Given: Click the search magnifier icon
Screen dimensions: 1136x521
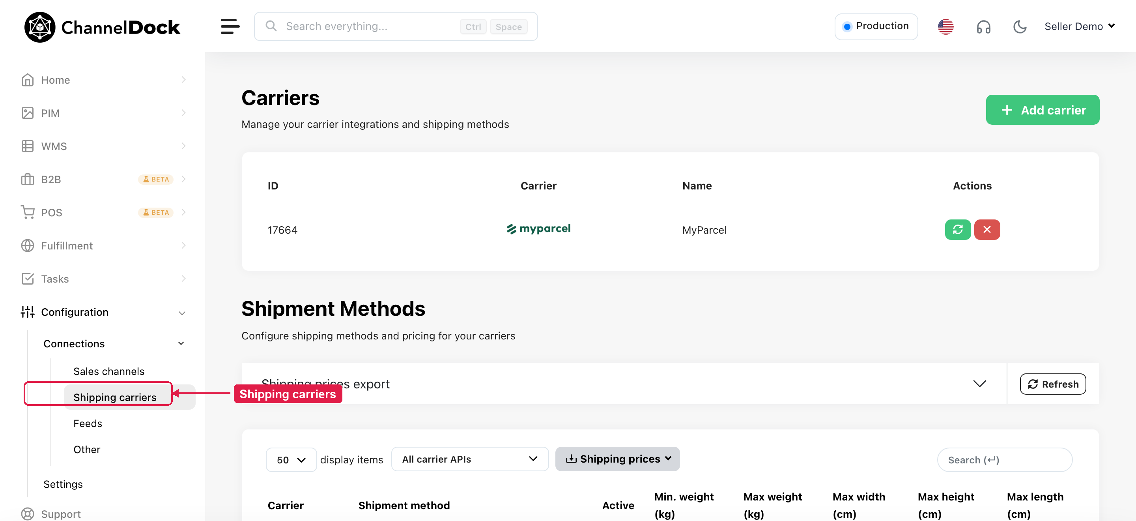Looking at the screenshot, I should pos(271,26).
